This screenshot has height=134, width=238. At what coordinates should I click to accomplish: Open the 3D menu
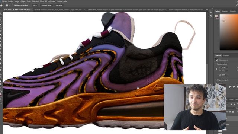click(46, 1)
